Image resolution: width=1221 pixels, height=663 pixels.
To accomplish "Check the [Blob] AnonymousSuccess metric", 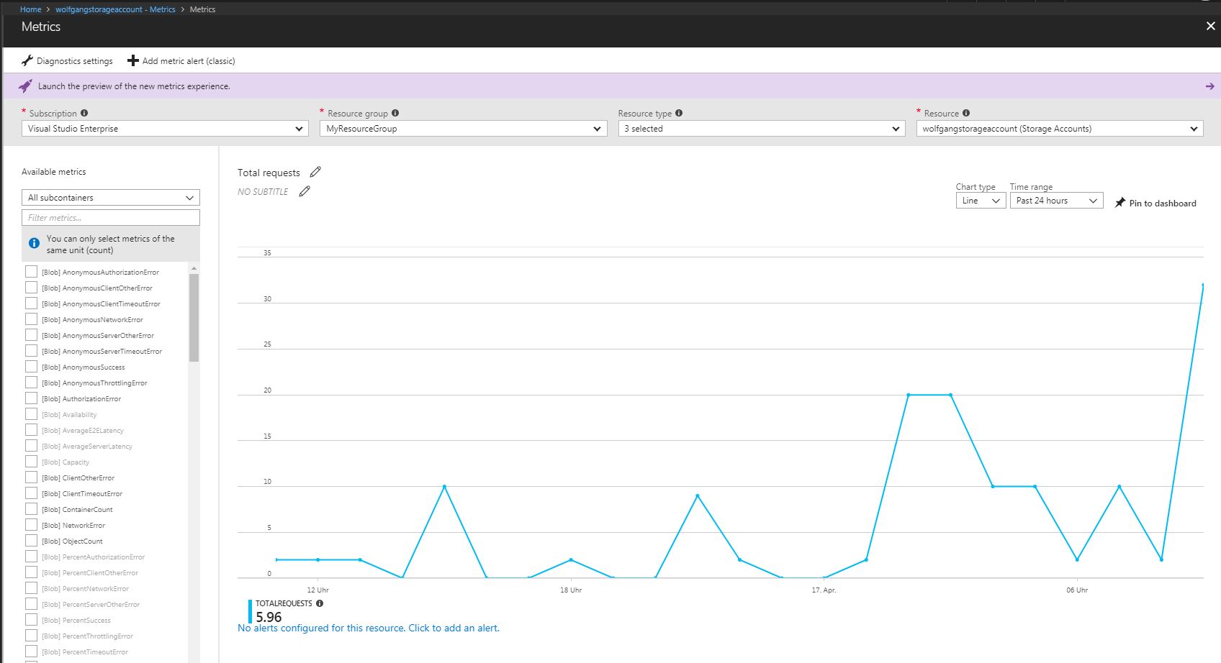I will click(x=31, y=367).
